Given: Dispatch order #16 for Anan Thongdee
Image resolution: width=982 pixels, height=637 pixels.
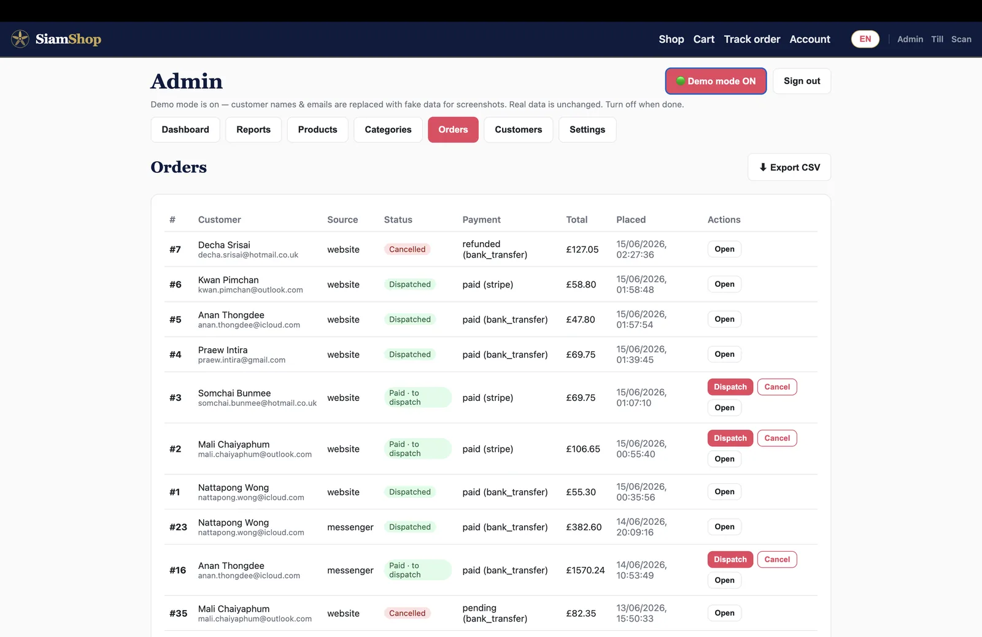Looking at the screenshot, I should click(730, 560).
